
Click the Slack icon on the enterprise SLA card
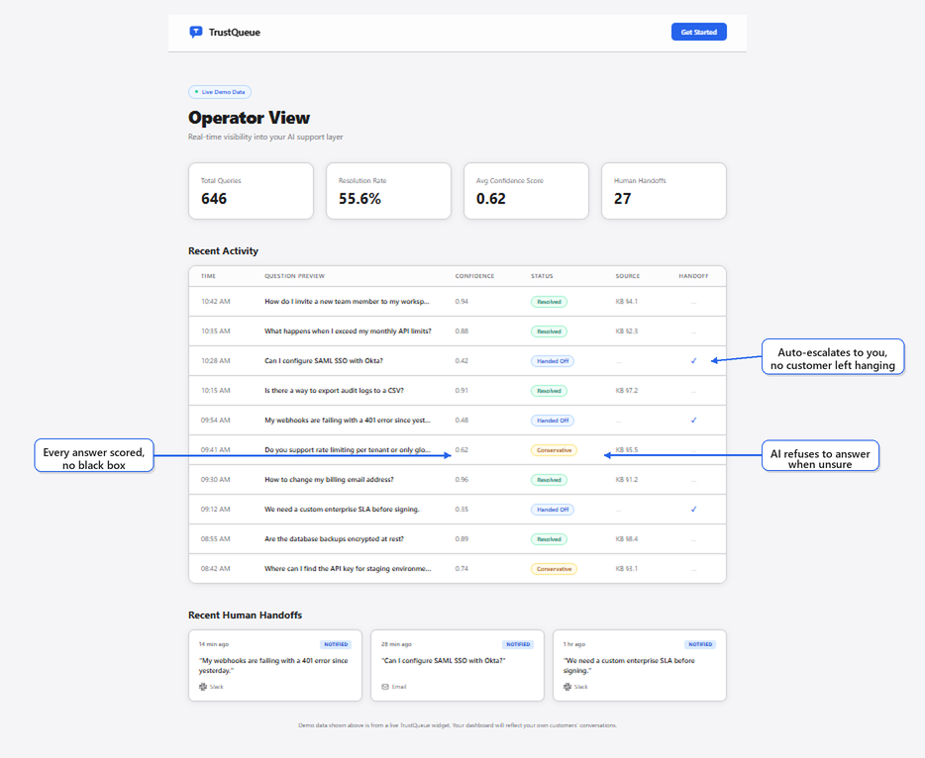click(x=567, y=687)
